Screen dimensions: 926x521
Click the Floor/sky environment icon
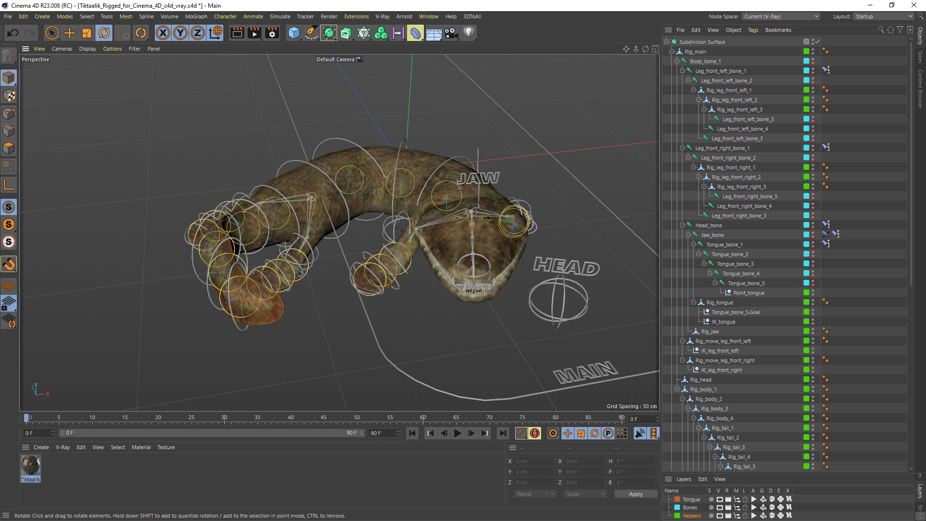434,33
